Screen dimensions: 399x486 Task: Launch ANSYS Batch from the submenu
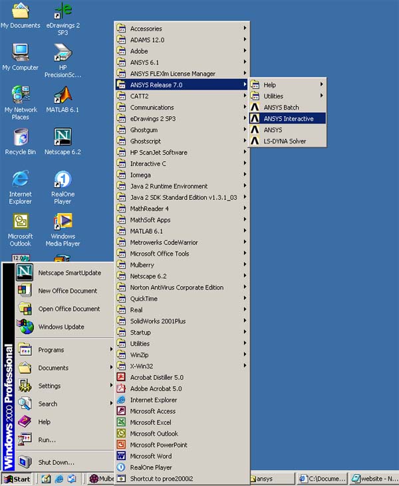(x=287, y=108)
